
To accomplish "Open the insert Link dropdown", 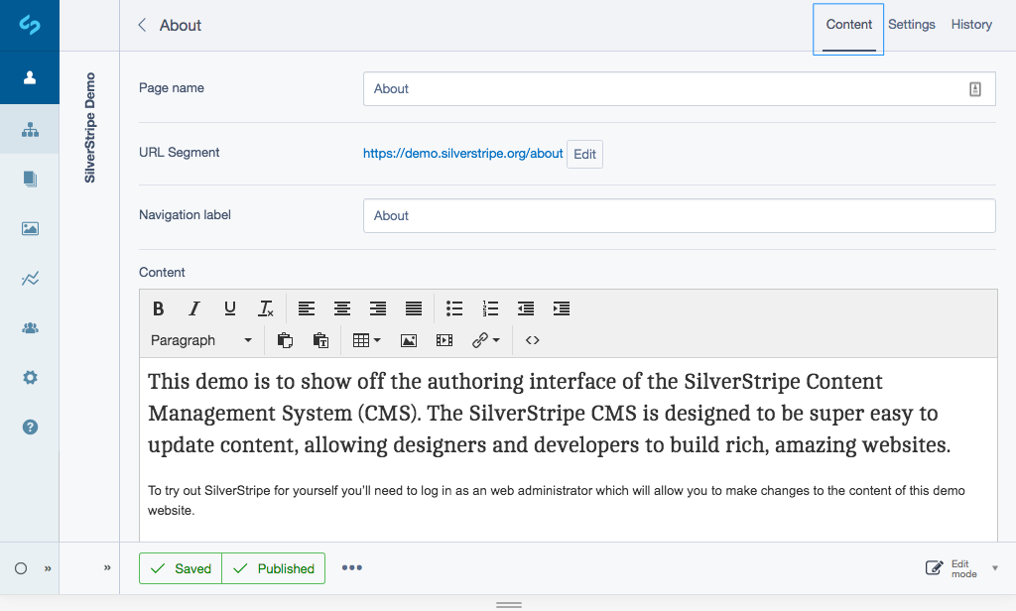I will 485,340.
